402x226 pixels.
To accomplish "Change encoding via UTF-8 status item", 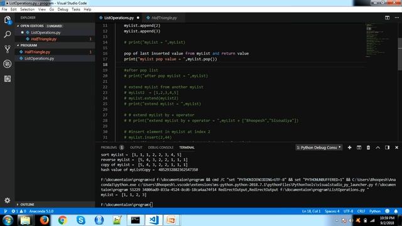I will (x=348, y=212).
